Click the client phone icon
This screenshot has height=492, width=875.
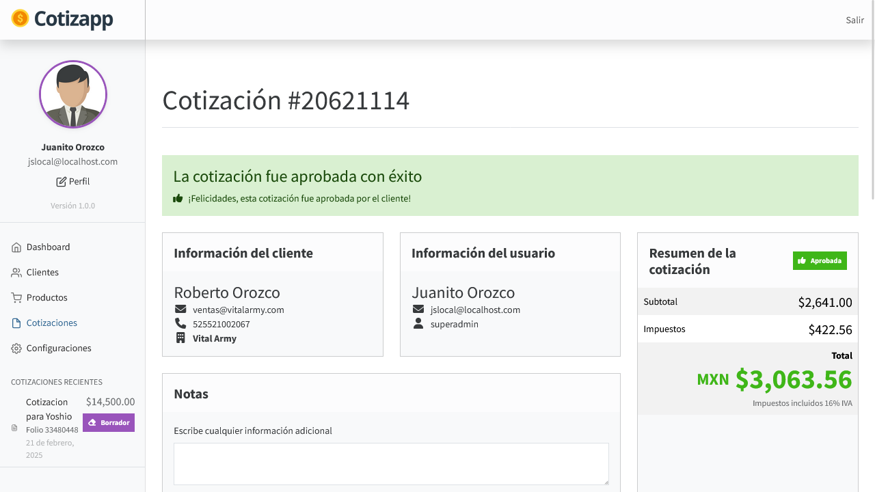180,324
